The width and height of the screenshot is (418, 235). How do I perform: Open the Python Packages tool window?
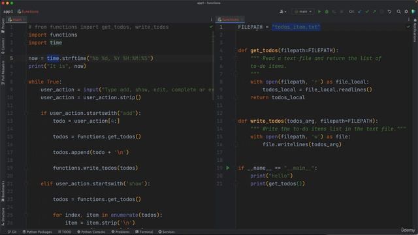[37, 232]
